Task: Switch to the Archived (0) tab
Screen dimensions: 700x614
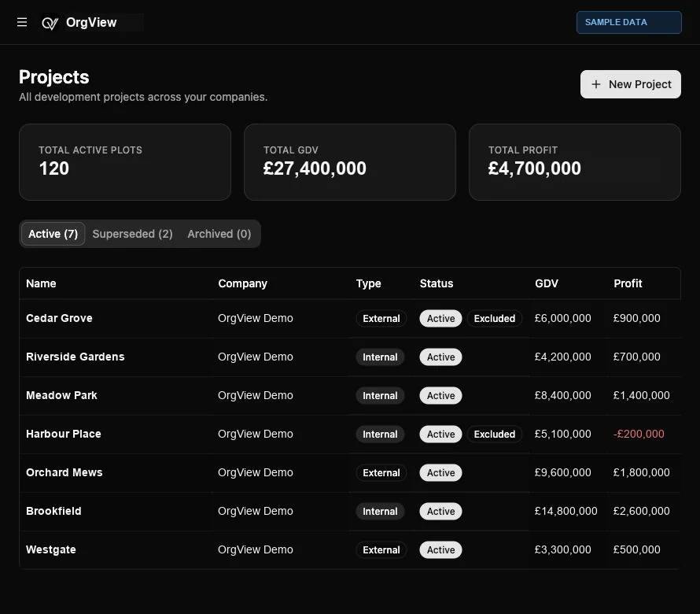Action: [x=219, y=234]
